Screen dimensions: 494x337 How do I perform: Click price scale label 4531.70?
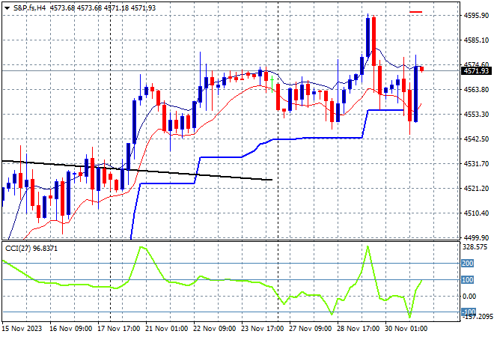[476, 163]
